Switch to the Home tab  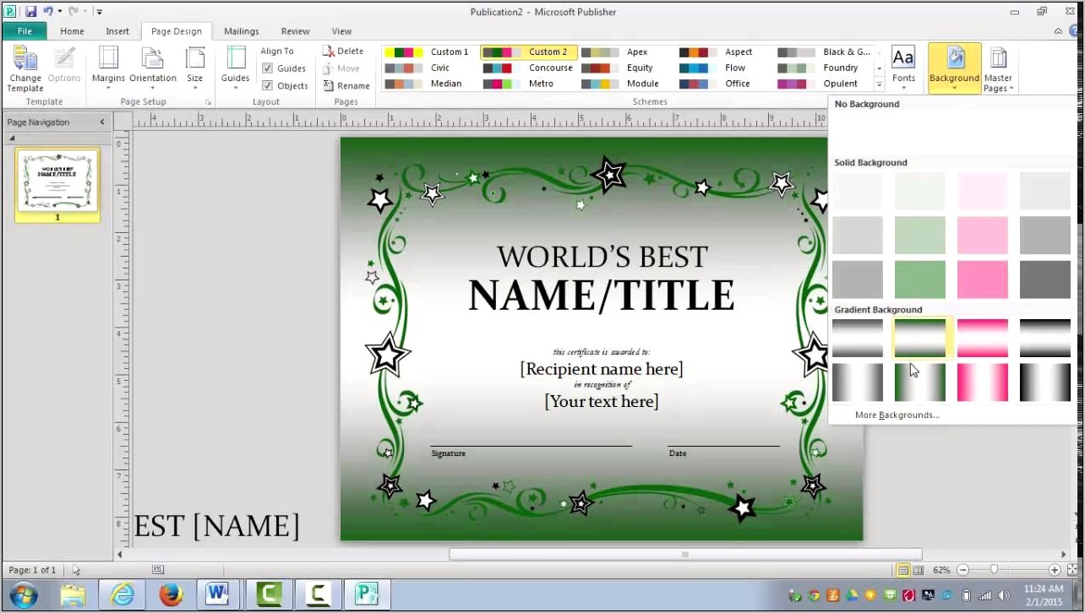pyautogui.click(x=72, y=31)
